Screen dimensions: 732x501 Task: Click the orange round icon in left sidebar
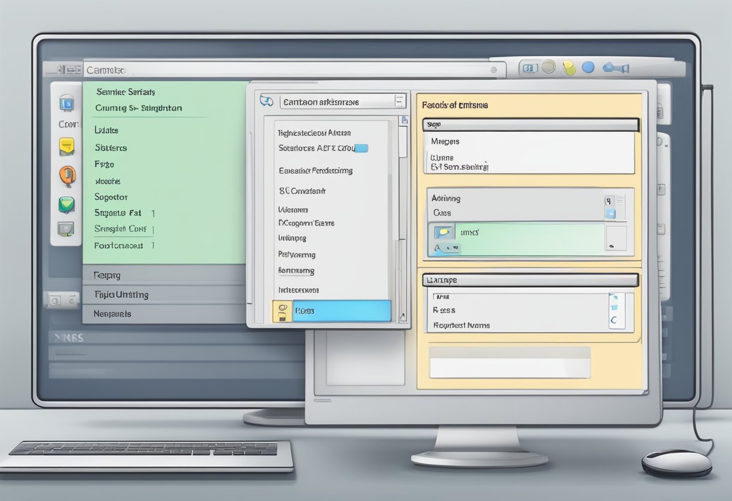[x=67, y=175]
